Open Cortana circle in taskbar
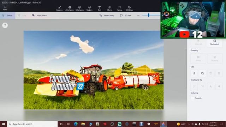 61,124
